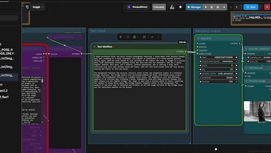Image resolution: width=271 pixels, height=153 pixels.
Task: Collapse the Text Multiline node with its dot
Action: click(x=94, y=47)
